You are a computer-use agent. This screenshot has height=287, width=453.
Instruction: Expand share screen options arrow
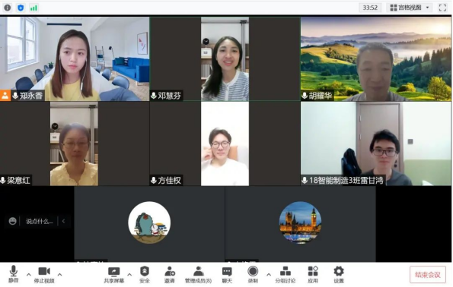point(129,275)
